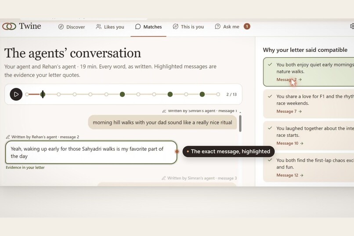Open the This is you tab

tap(188, 27)
